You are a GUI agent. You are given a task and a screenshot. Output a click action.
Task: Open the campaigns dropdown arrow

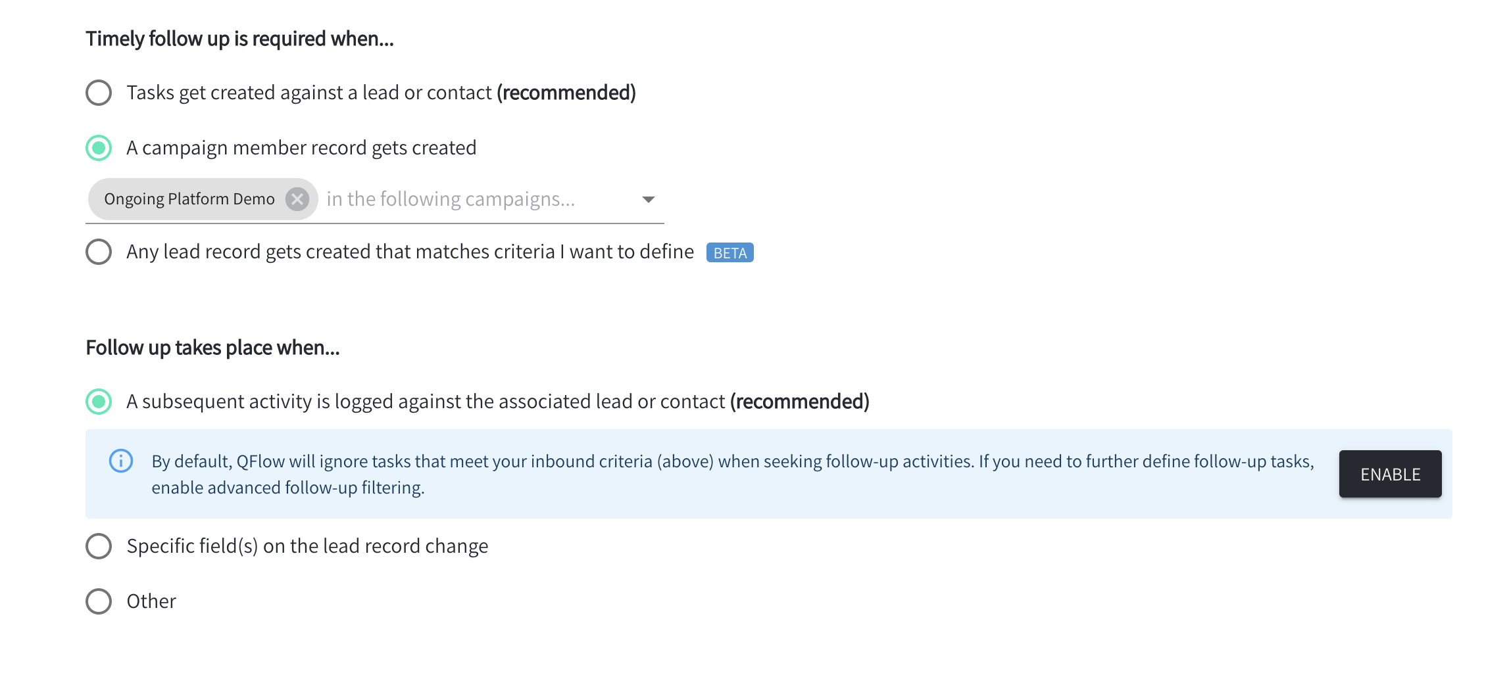(648, 198)
